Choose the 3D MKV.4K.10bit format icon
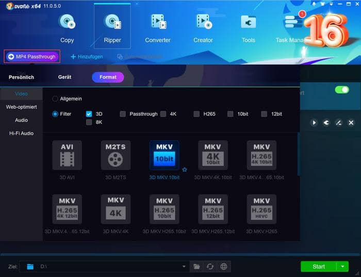Image resolution: width=361 pixels, height=277 pixels. (x=213, y=155)
